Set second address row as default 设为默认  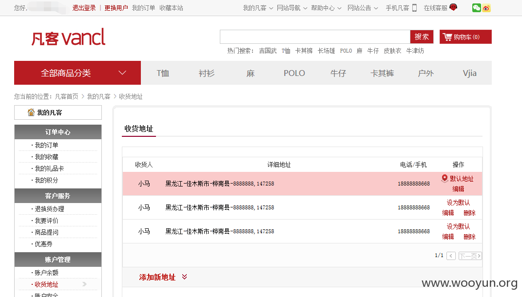click(x=458, y=203)
